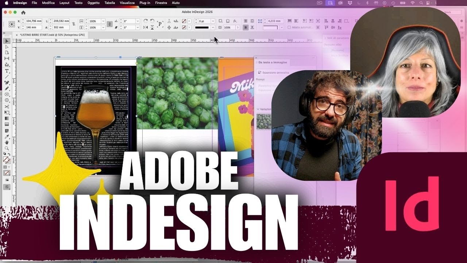Screen dimensions: 467x263
Task: Click the Home screen icon
Action: coord(23,12)
